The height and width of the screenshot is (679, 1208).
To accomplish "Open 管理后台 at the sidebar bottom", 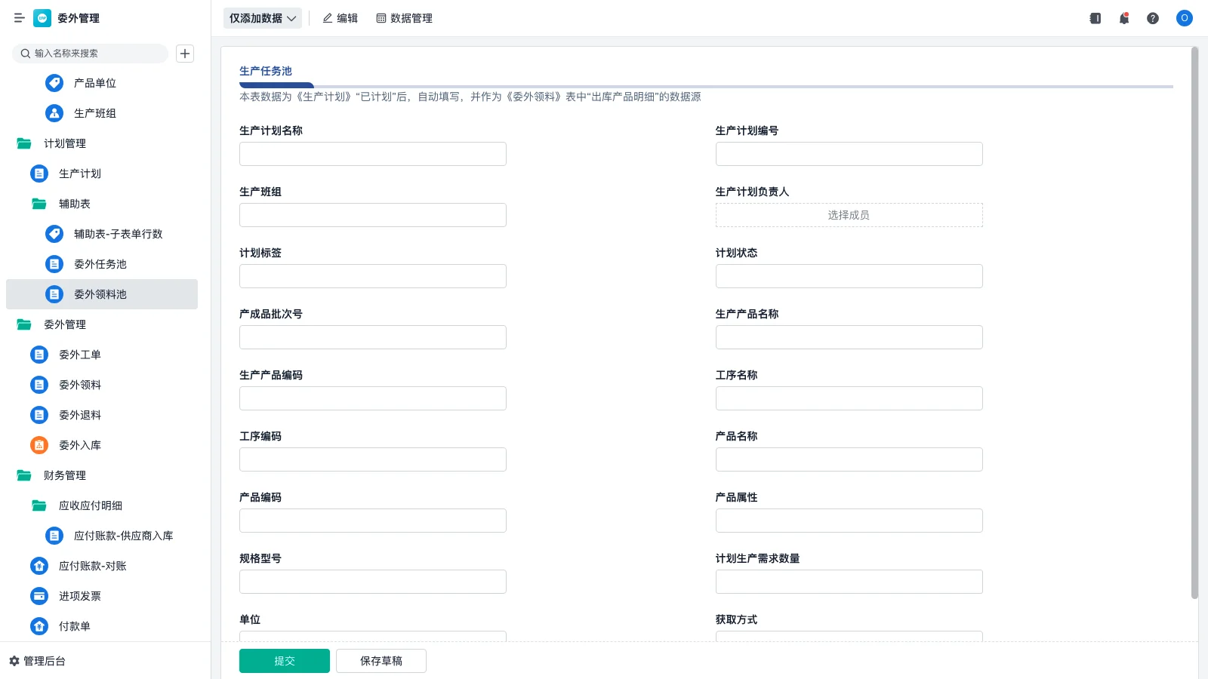I will coord(38,661).
